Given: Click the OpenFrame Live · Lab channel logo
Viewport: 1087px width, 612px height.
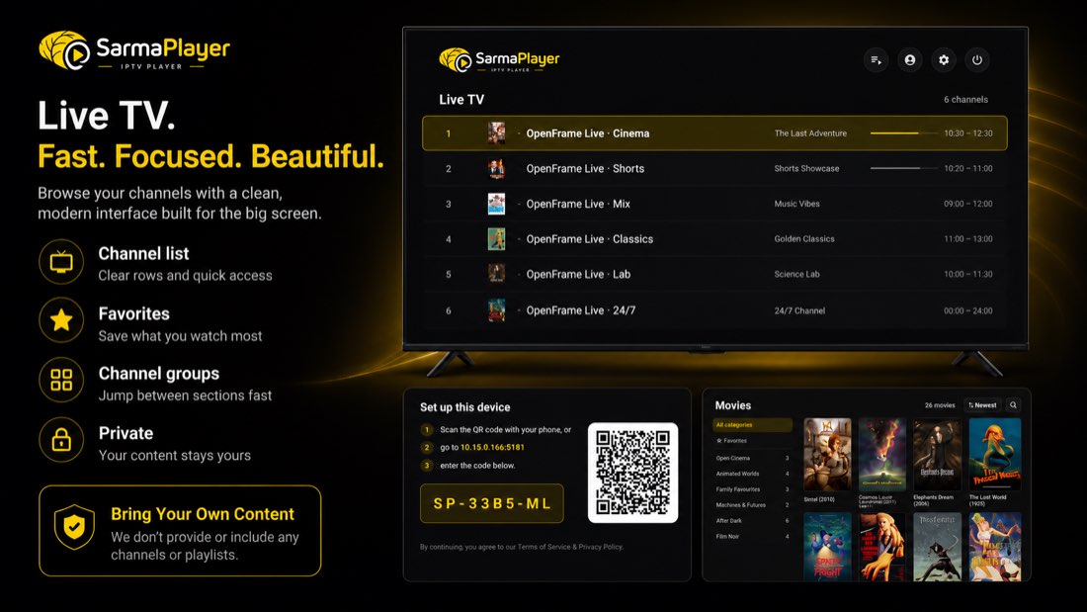Looking at the screenshot, I should 496,274.
